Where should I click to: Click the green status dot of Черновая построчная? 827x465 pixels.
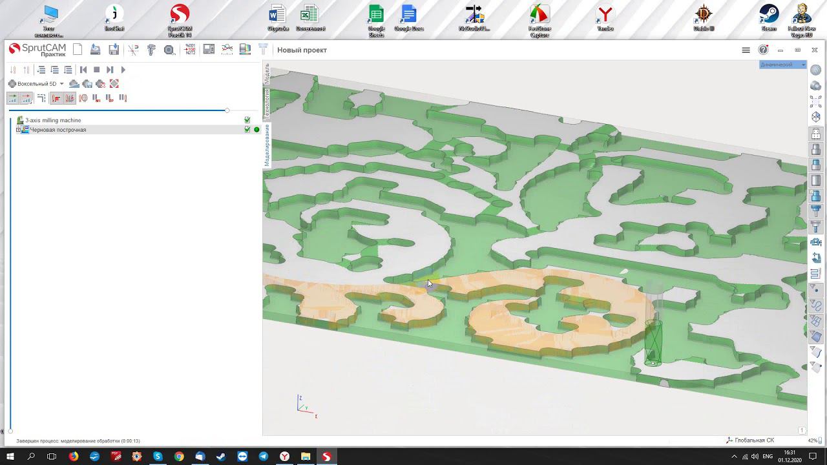point(256,130)
